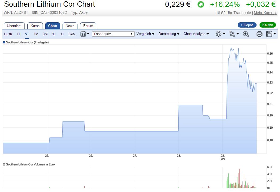
Task: Activate Push mode for live updates
Action: 8,34
